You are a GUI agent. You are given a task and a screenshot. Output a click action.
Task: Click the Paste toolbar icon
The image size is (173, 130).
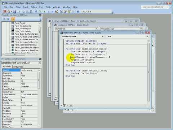[27, 12]
